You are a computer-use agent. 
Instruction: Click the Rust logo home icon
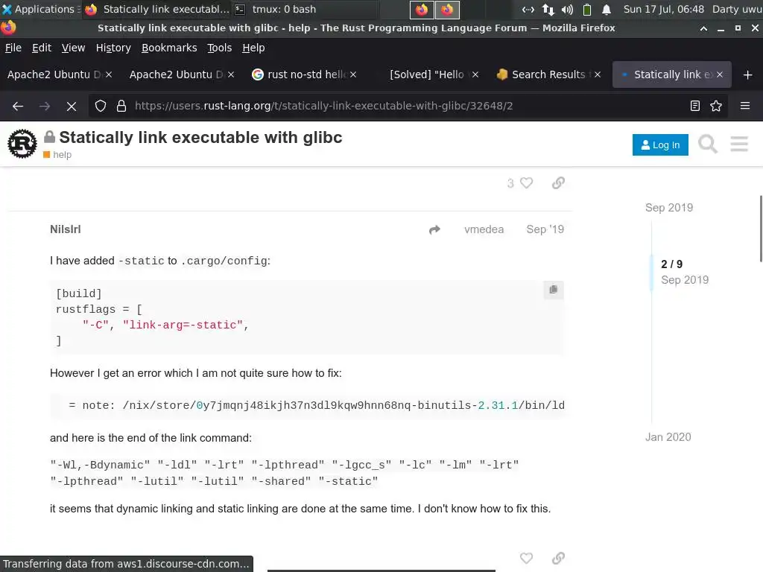pos(22,144)
